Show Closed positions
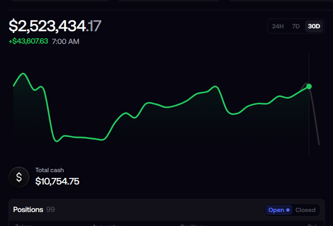 coord(306,210)
